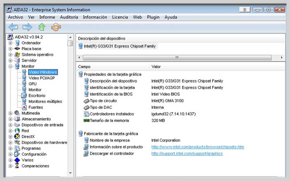This screenshot has width=290, height=181.
Task: Click the Multimedia speaker icon
Action: tap(17, 113)
